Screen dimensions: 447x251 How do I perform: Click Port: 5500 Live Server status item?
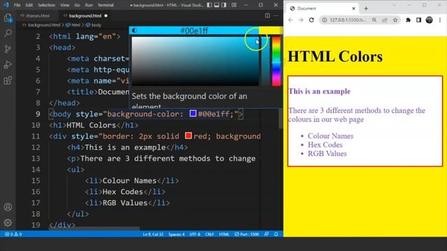(x=247, y=234)
